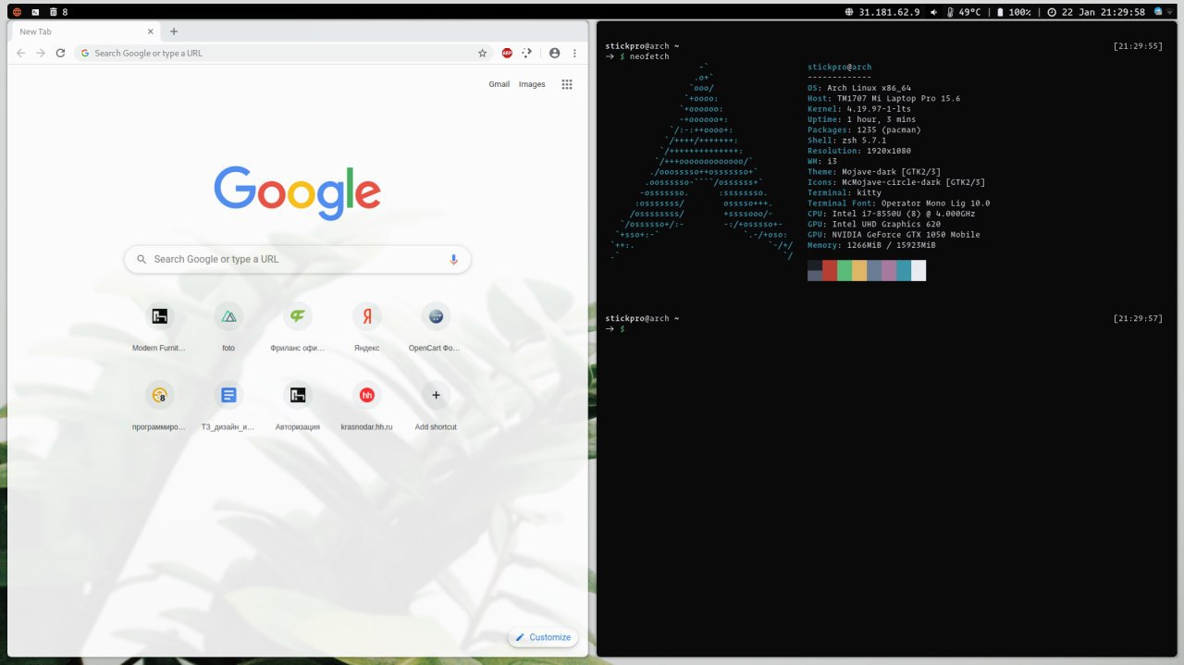The image size is (1184, 665).
Task: Open the Фриланс офи... shortcut
Action: point(298,326)
